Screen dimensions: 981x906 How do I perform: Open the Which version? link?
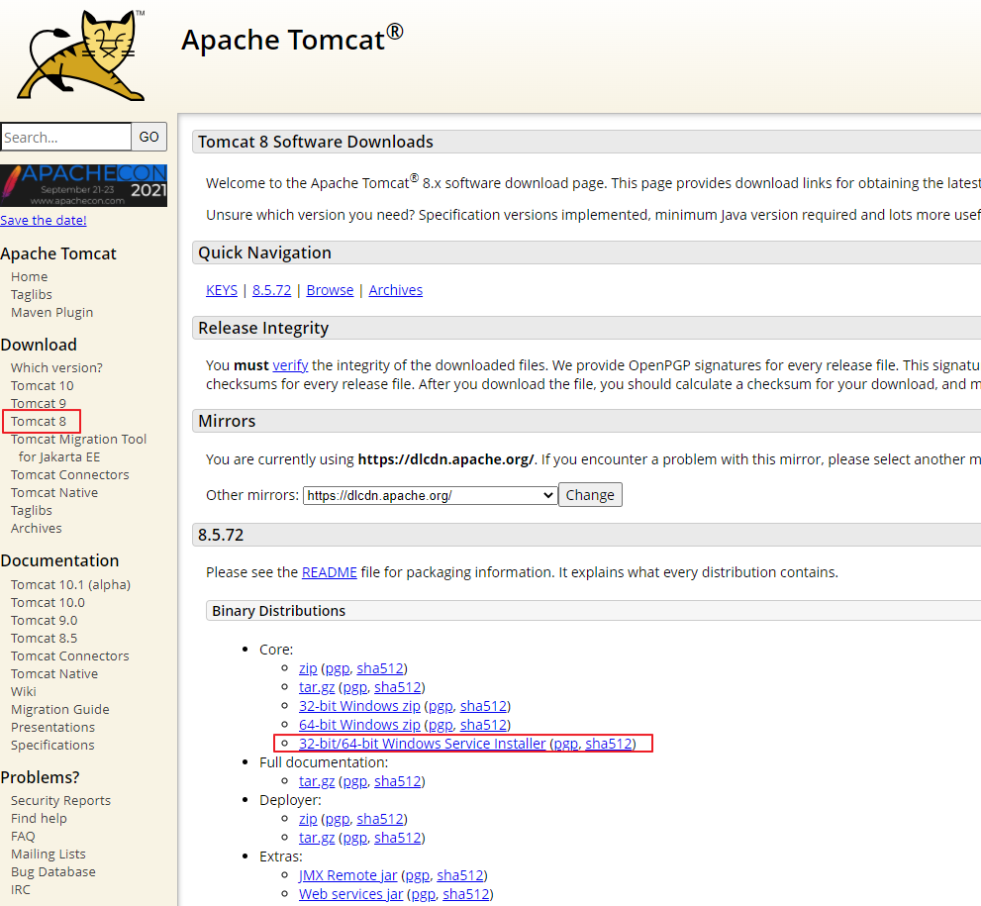(57, 368)
